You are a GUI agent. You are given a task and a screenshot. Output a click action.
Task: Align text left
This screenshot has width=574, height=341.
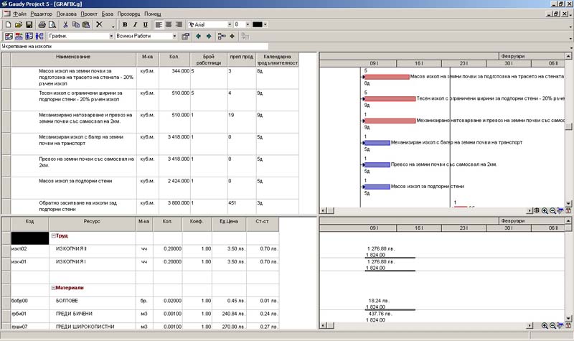tap(159, 24)
